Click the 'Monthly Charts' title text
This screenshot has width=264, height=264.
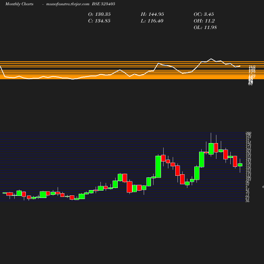click(x=19, y=4)
